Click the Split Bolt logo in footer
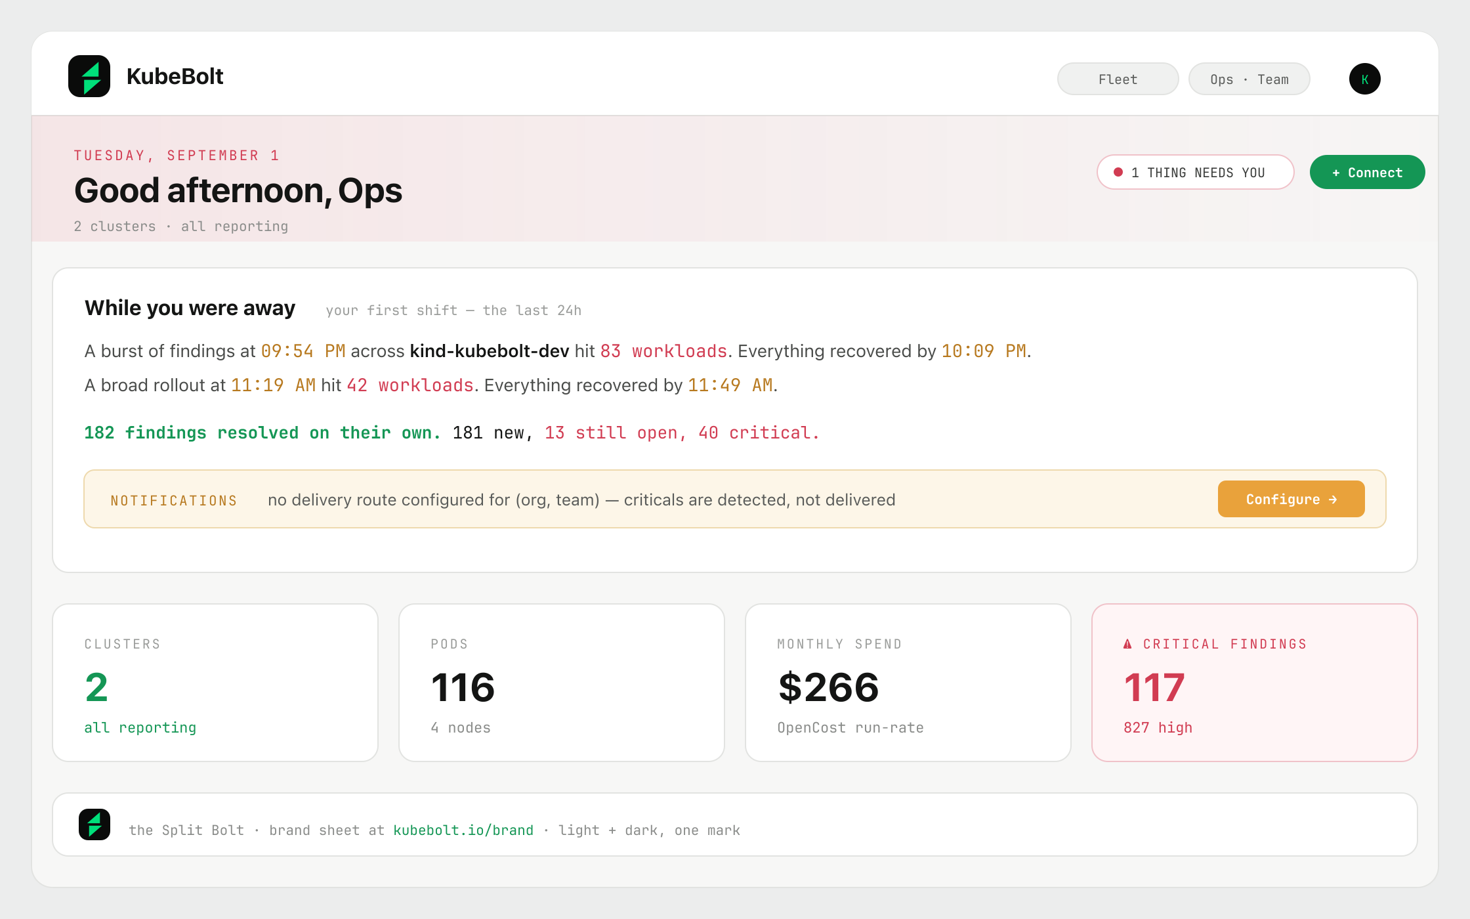The image size is (1470, 919). pos(94,824)
